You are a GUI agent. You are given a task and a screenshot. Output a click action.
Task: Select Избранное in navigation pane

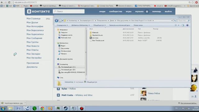(x=63, y=30)
